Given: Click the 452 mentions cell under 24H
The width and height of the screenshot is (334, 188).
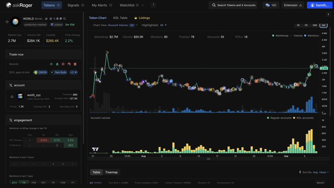Looking at the screenshot, I should coord(70,145).
